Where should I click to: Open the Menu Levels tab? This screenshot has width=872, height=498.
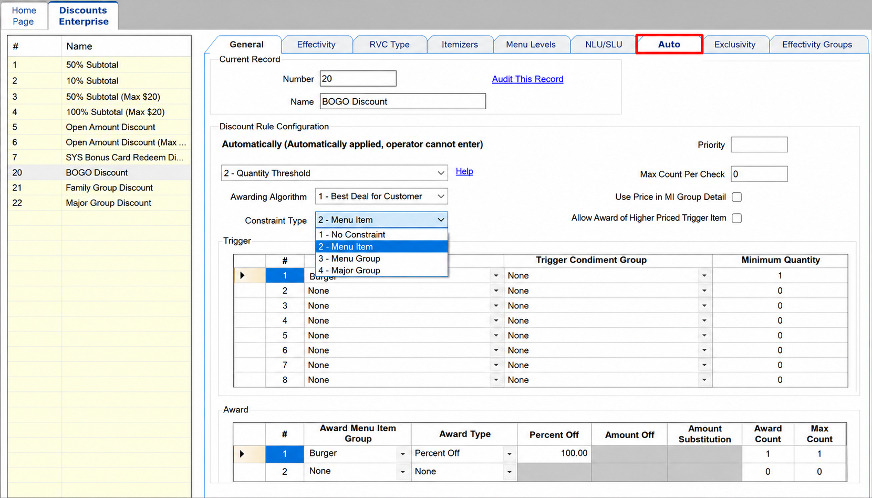(531, 45)
